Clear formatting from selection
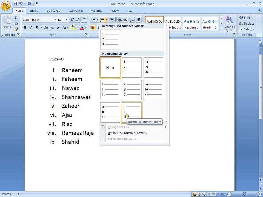This screenshot has height=197, width=263. point(84,20)
